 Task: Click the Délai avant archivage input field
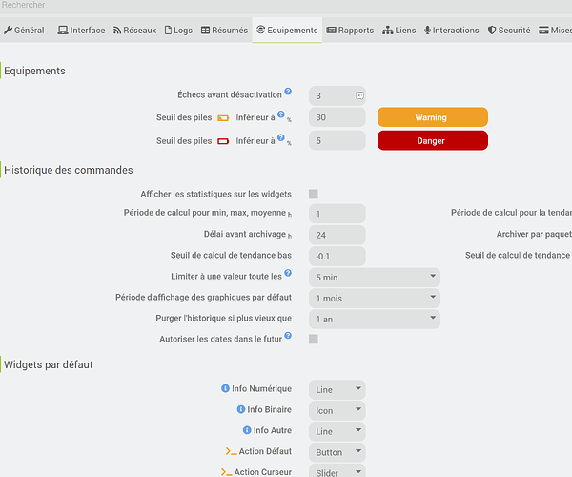click(337, 235)
